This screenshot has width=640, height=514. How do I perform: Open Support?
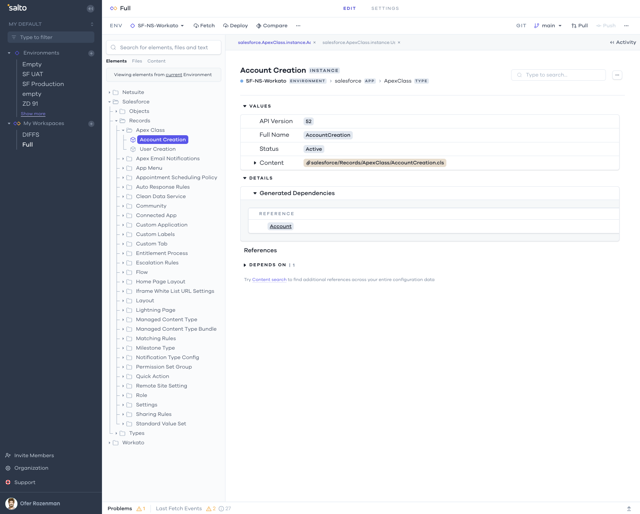pyautogui.click(x=20, y=483)
